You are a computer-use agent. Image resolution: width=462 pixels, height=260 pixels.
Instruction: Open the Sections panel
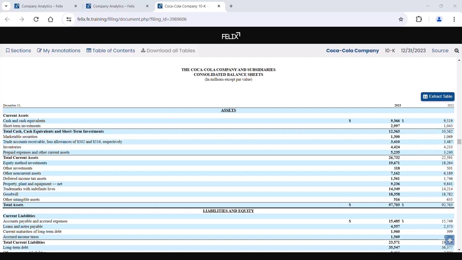point(18,50)
